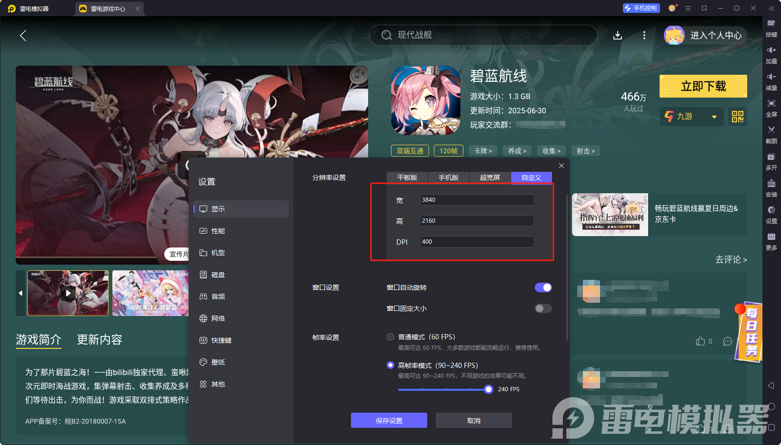Go to 去评论 > comments link
Viewport: 781px width, 445px height.
[731, 259]
